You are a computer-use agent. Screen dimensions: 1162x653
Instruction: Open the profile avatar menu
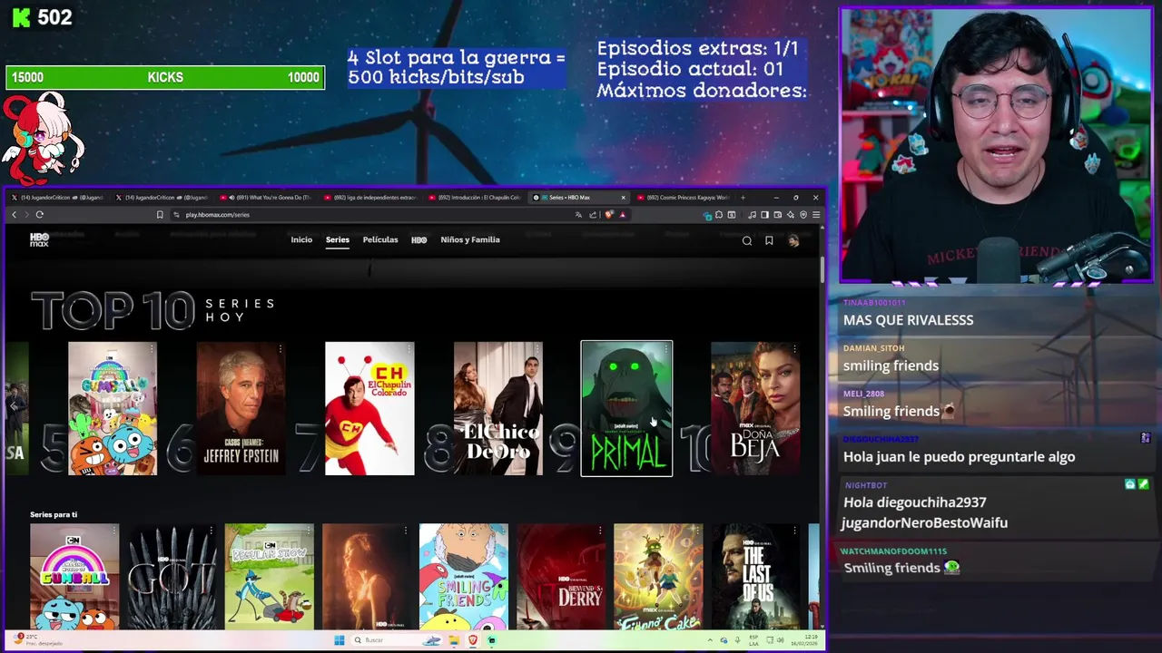point(793,240)
